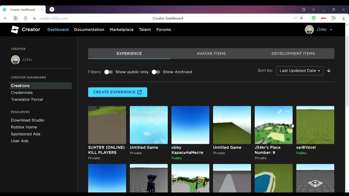Viewport: 349px width, 196px height.
Task: Open the three-dot menu on J34kr's Place
Action: coord(287,112)
